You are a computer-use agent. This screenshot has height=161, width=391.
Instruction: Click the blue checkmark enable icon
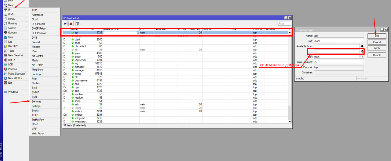click(x=65, y=24)
